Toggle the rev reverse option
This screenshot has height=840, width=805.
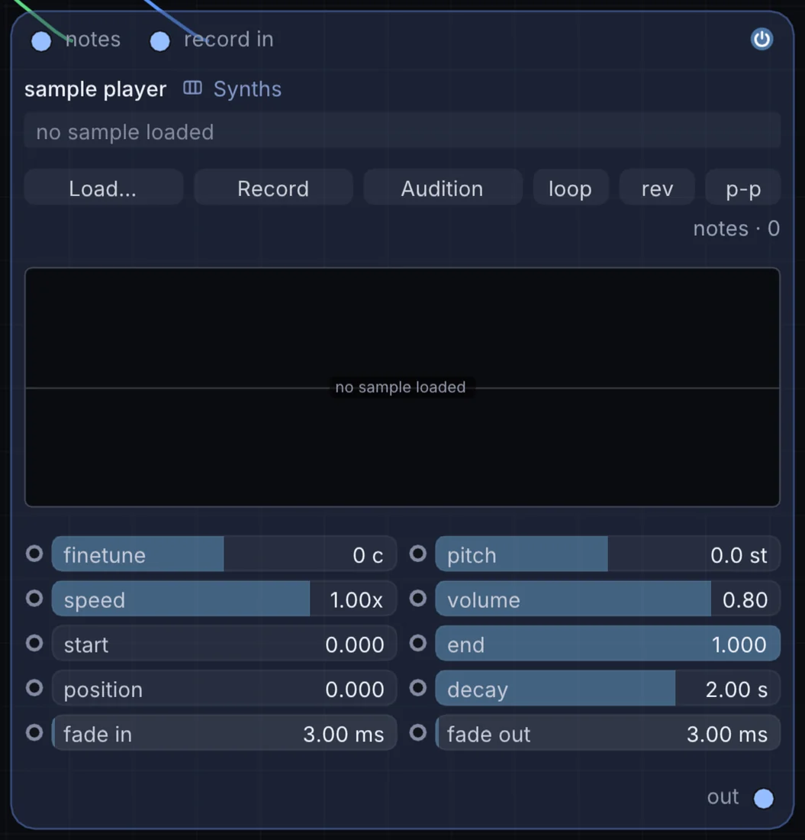[657, 188]
